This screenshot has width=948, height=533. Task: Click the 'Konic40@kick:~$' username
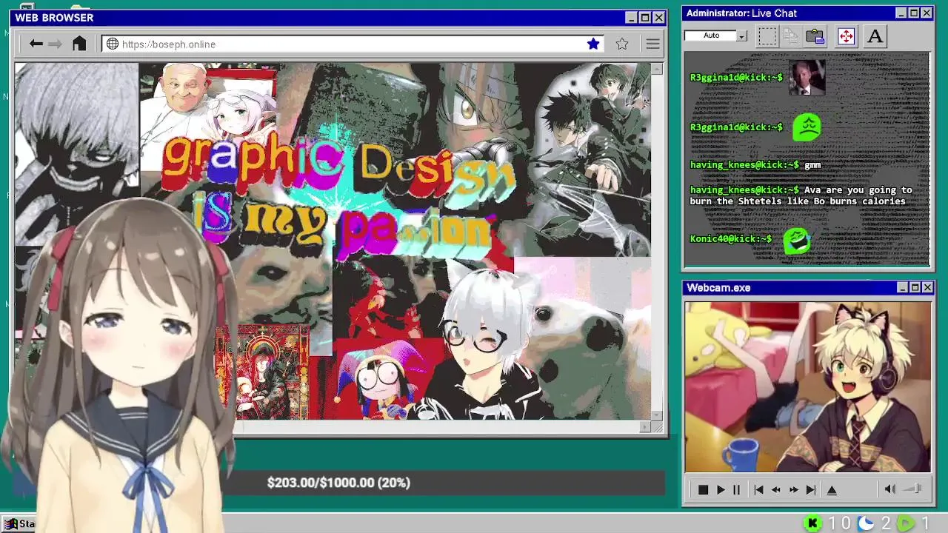coord(731,239)
